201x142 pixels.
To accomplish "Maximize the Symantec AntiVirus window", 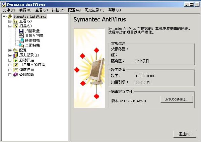I will coord(191,5).
